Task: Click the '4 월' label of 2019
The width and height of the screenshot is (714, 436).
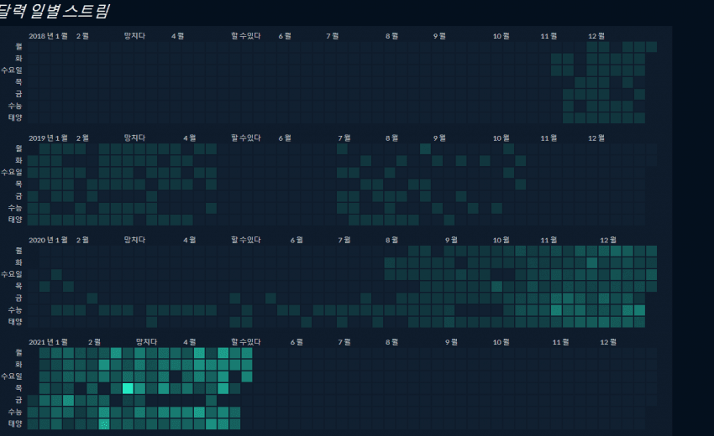Action: (x=190, y=138)
